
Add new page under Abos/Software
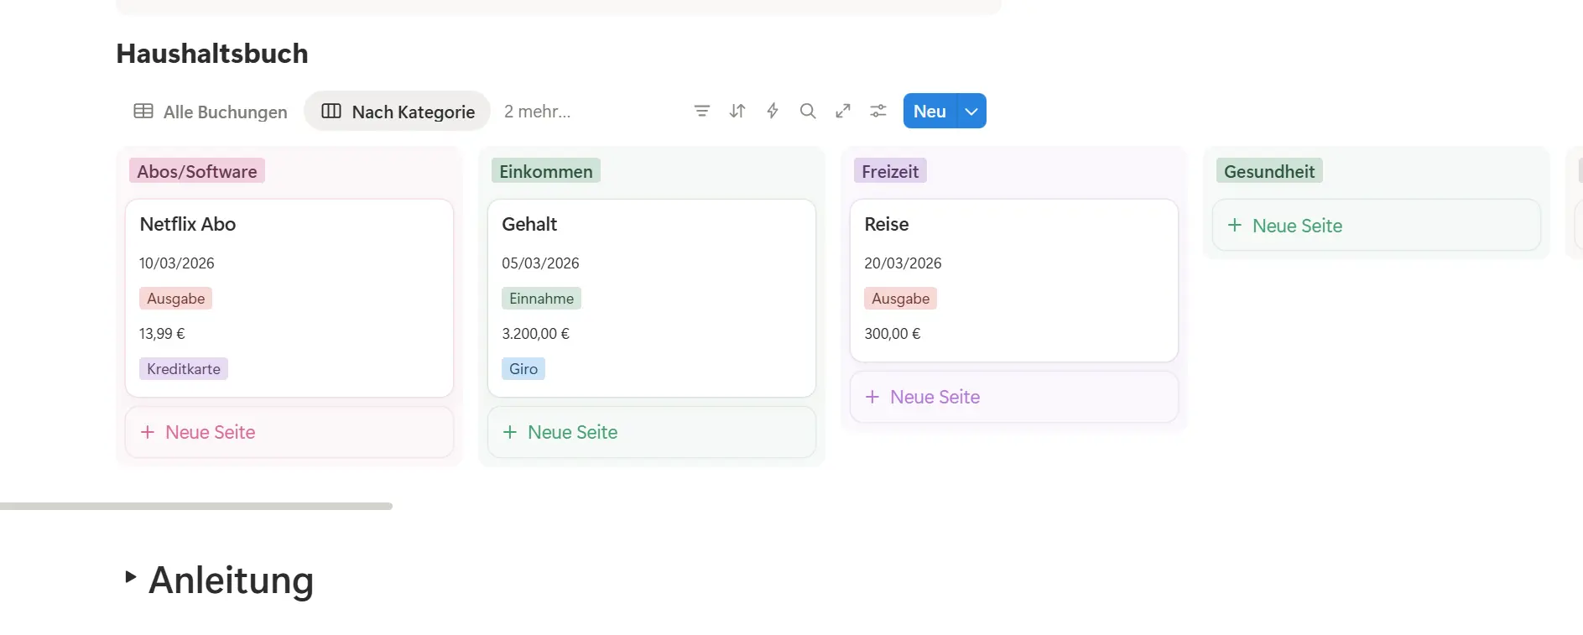point(289,432)
